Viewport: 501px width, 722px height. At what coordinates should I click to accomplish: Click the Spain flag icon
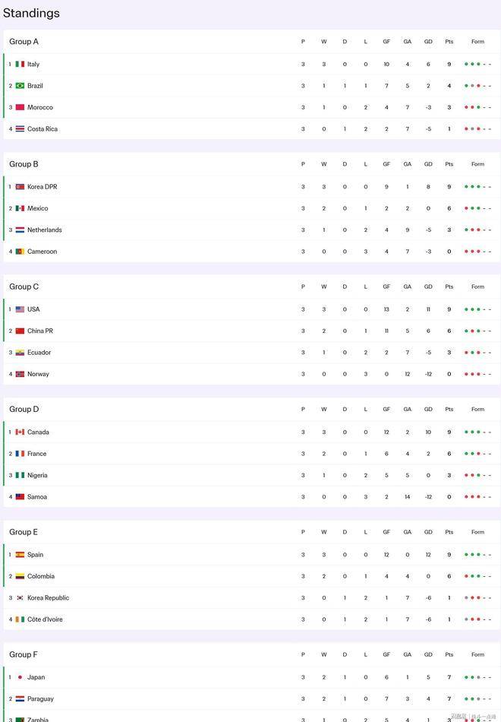pyautogui.click(x=20, y=555)
